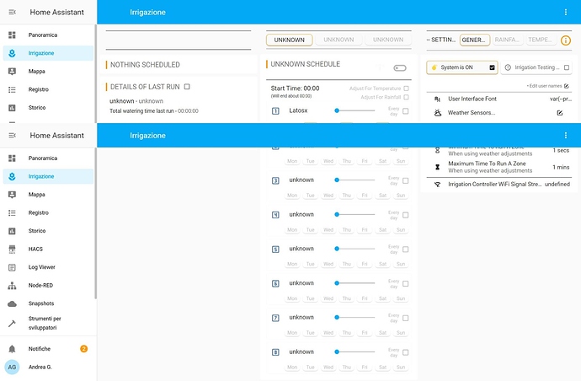
Task: Click the Start Time: 00:00 field
Action: click(295, 89)
